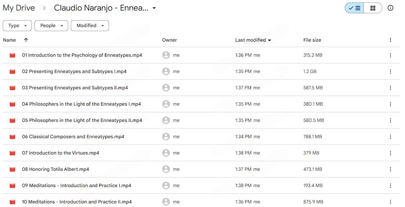Select 02 Presenting Enneatypes and Subtypes I.mp4
Screen dimensions: 405x207
74,72
